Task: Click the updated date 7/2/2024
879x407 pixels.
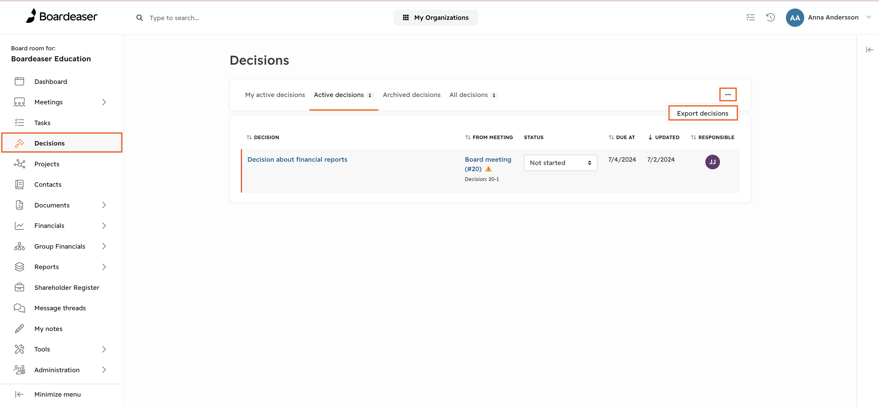Action: coord(660,159)
